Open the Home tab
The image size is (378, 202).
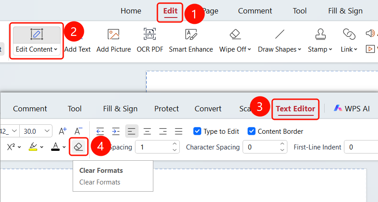131,11
